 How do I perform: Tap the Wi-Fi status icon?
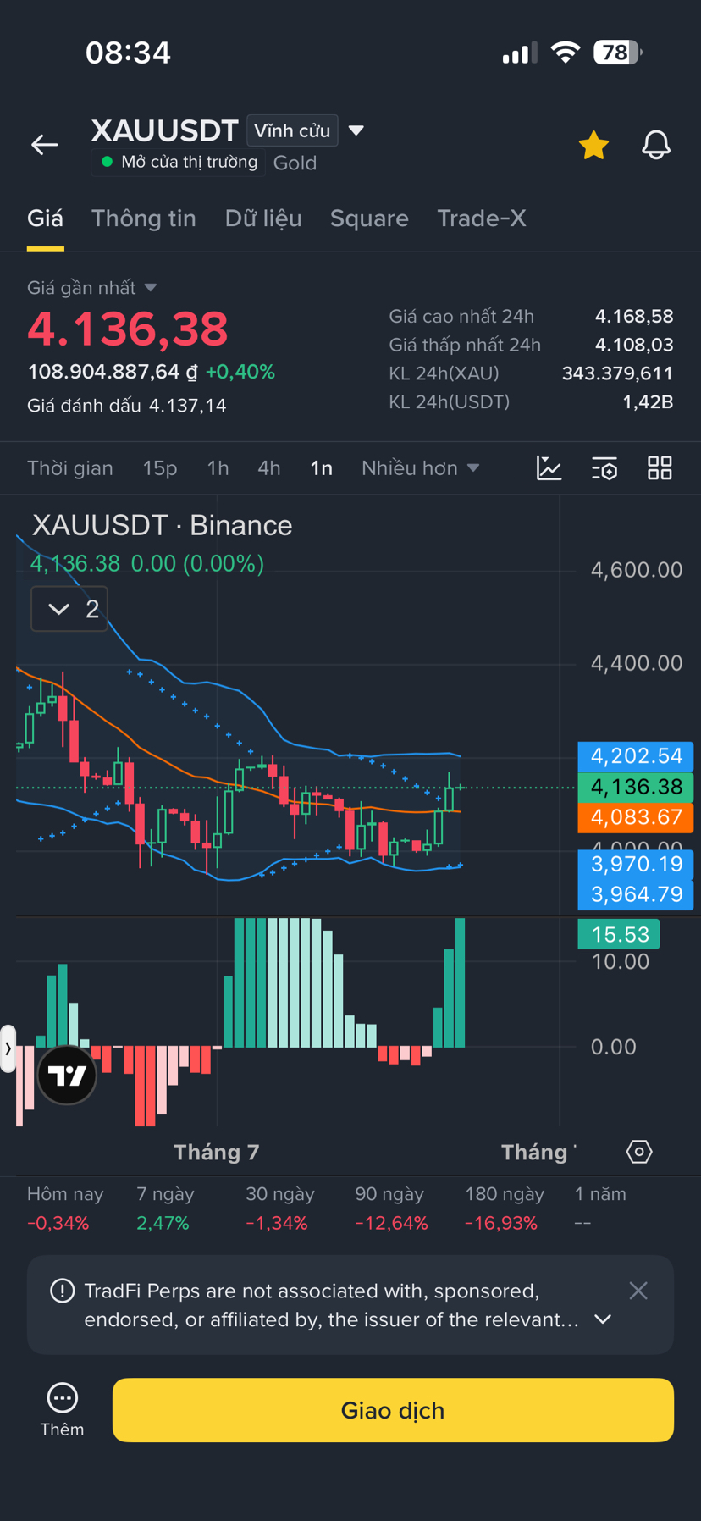point(565,53)
